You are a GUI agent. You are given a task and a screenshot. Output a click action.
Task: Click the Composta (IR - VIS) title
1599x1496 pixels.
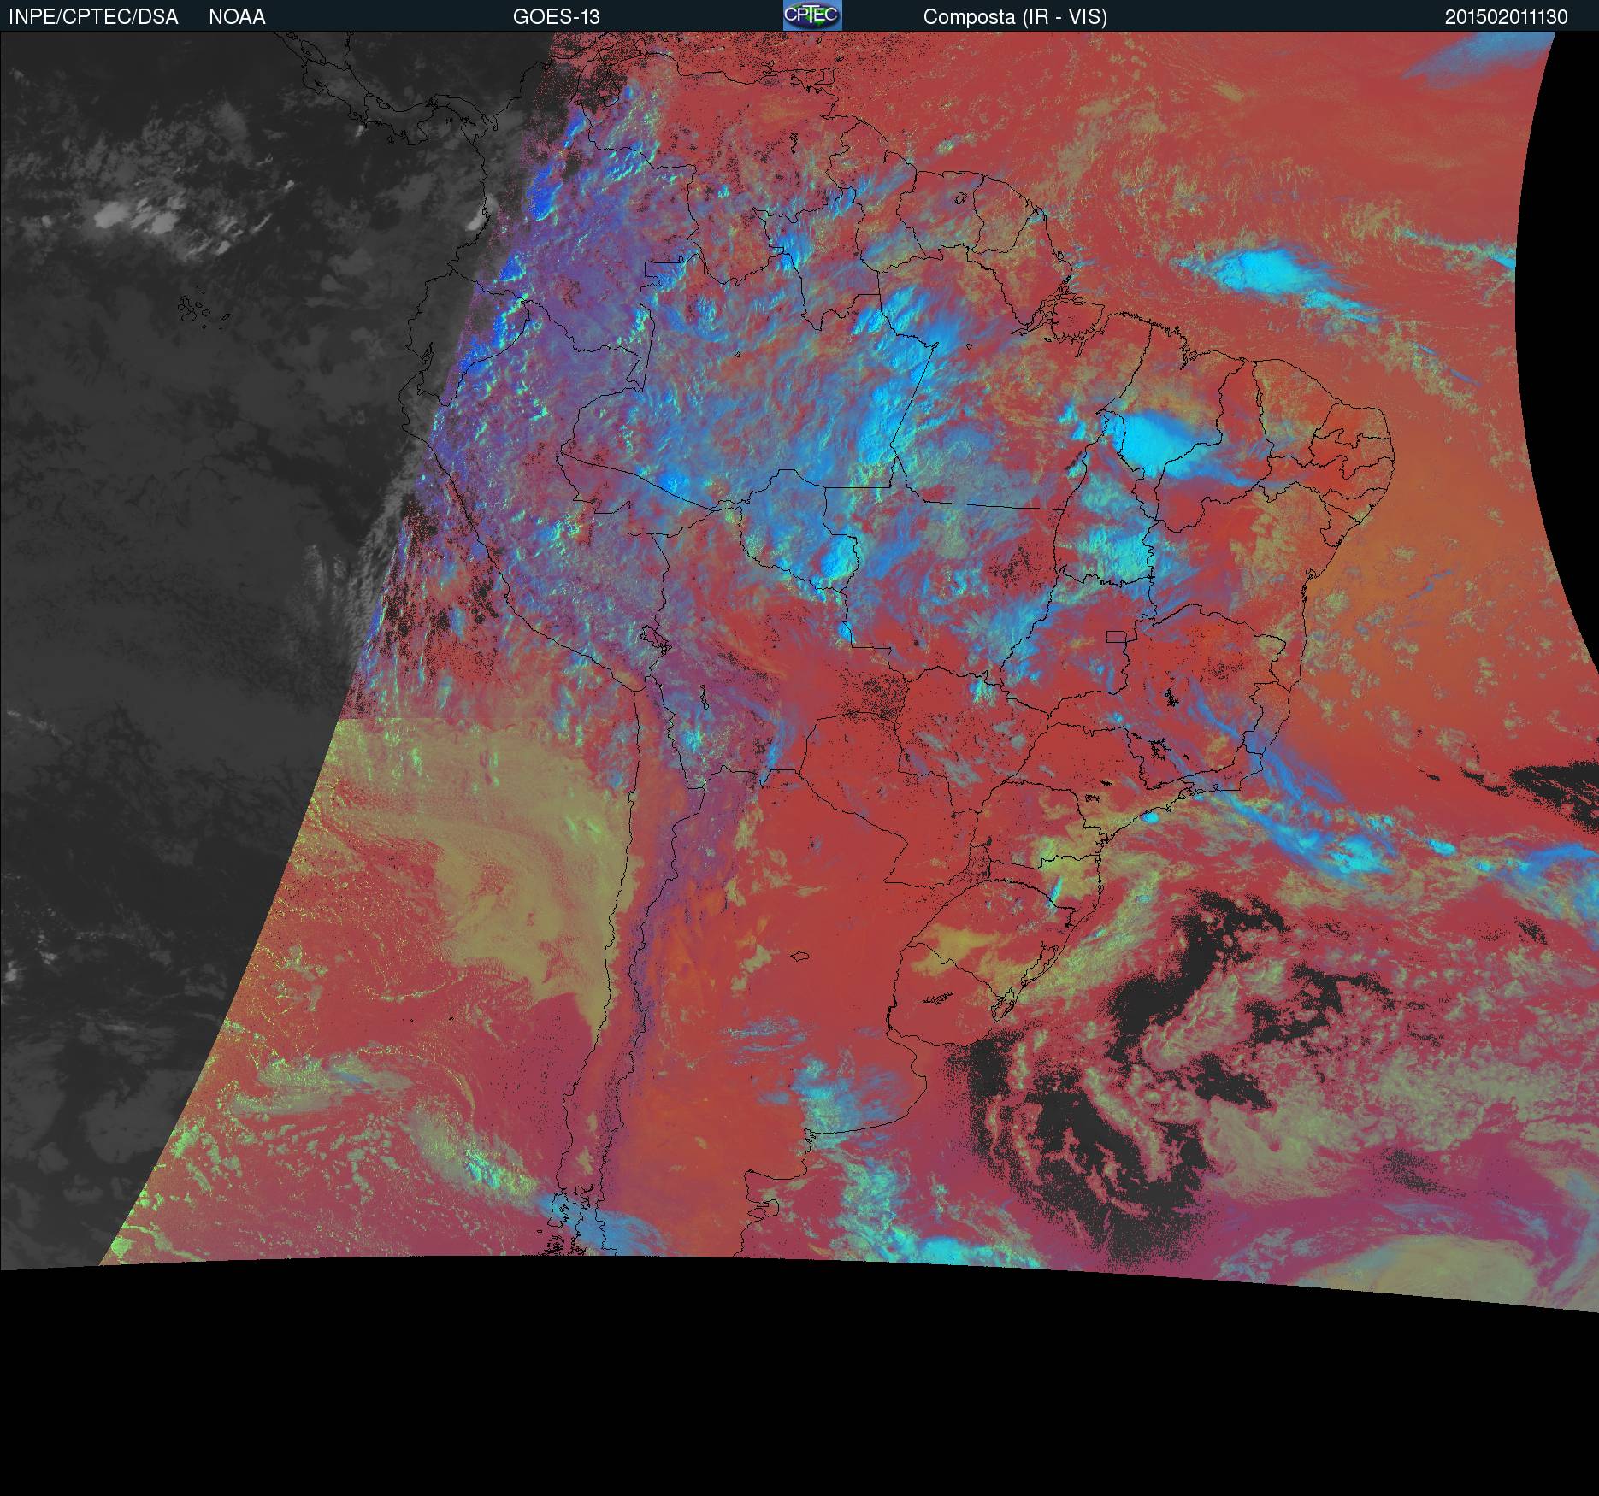1015,17
